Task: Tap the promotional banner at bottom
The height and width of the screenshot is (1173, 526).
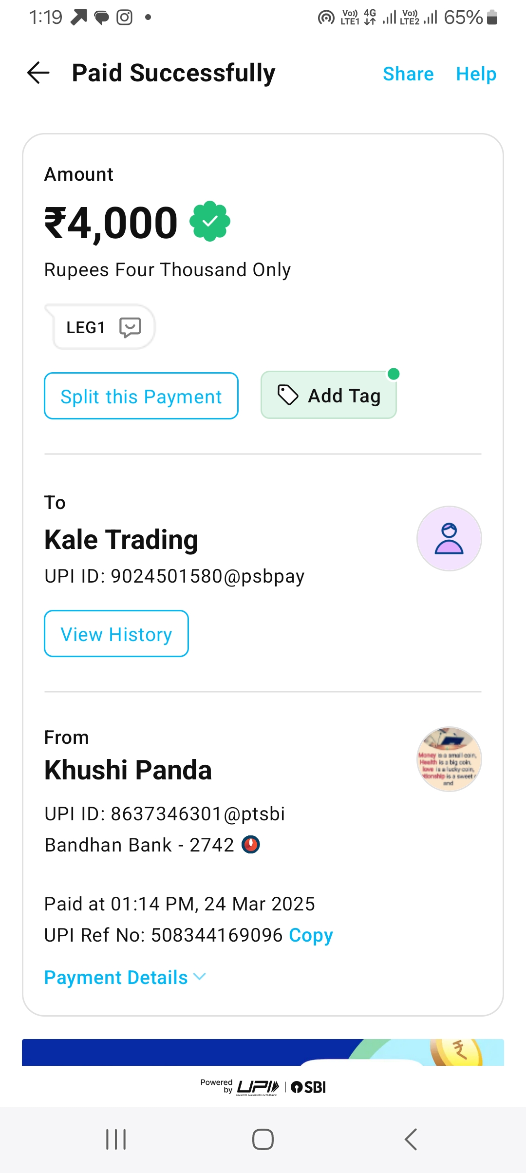Action: pos(263,1052)
